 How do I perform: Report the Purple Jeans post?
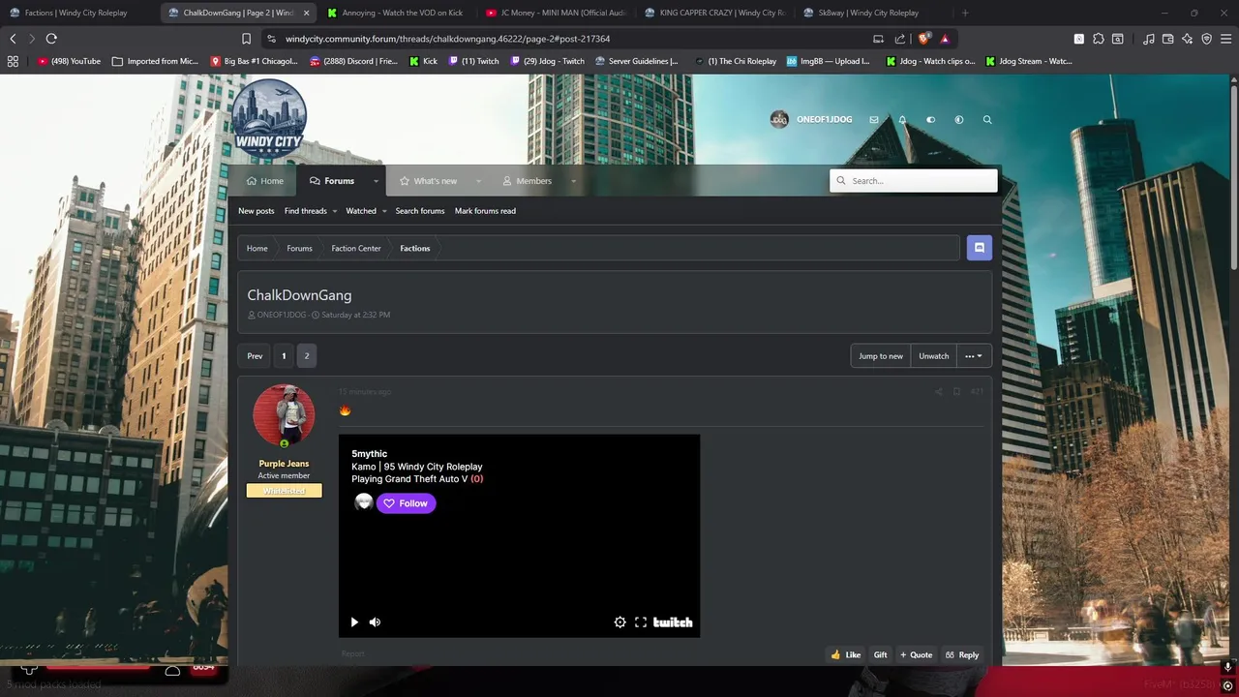[352, 654]
